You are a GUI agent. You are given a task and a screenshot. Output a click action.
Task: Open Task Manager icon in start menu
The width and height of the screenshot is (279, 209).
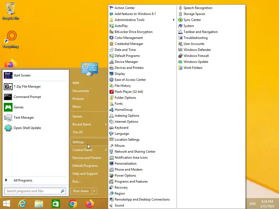pos(8,118)
